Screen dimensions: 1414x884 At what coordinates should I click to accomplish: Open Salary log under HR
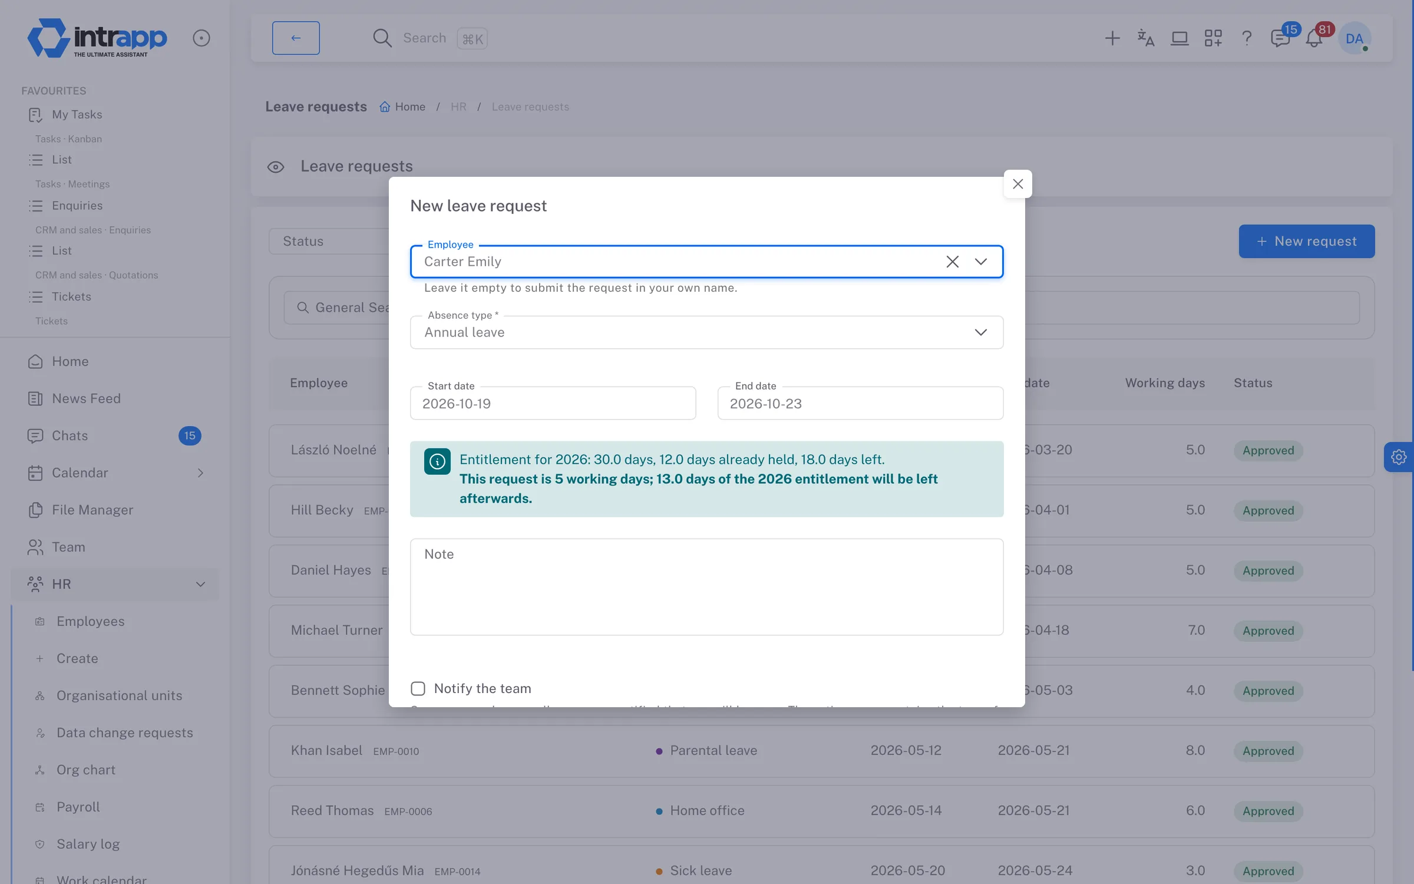point(88,844)
